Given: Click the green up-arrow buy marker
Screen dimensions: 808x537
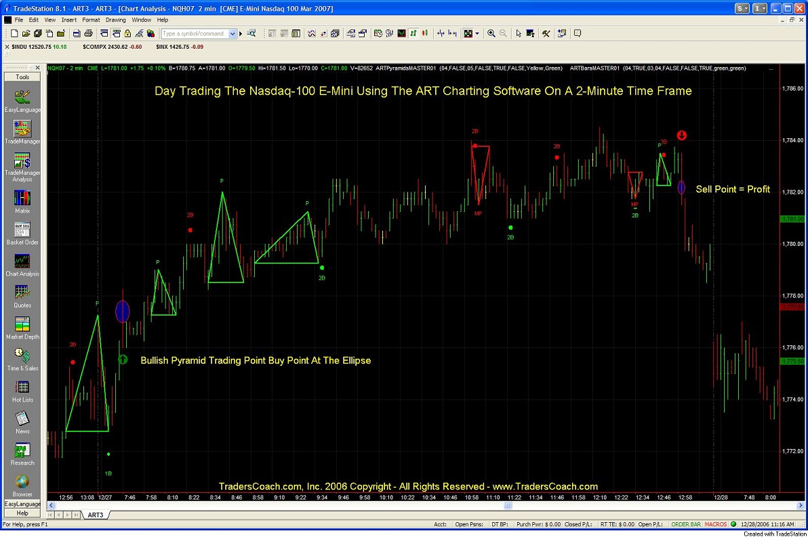Looking at the screenshot, I should 123,360.
